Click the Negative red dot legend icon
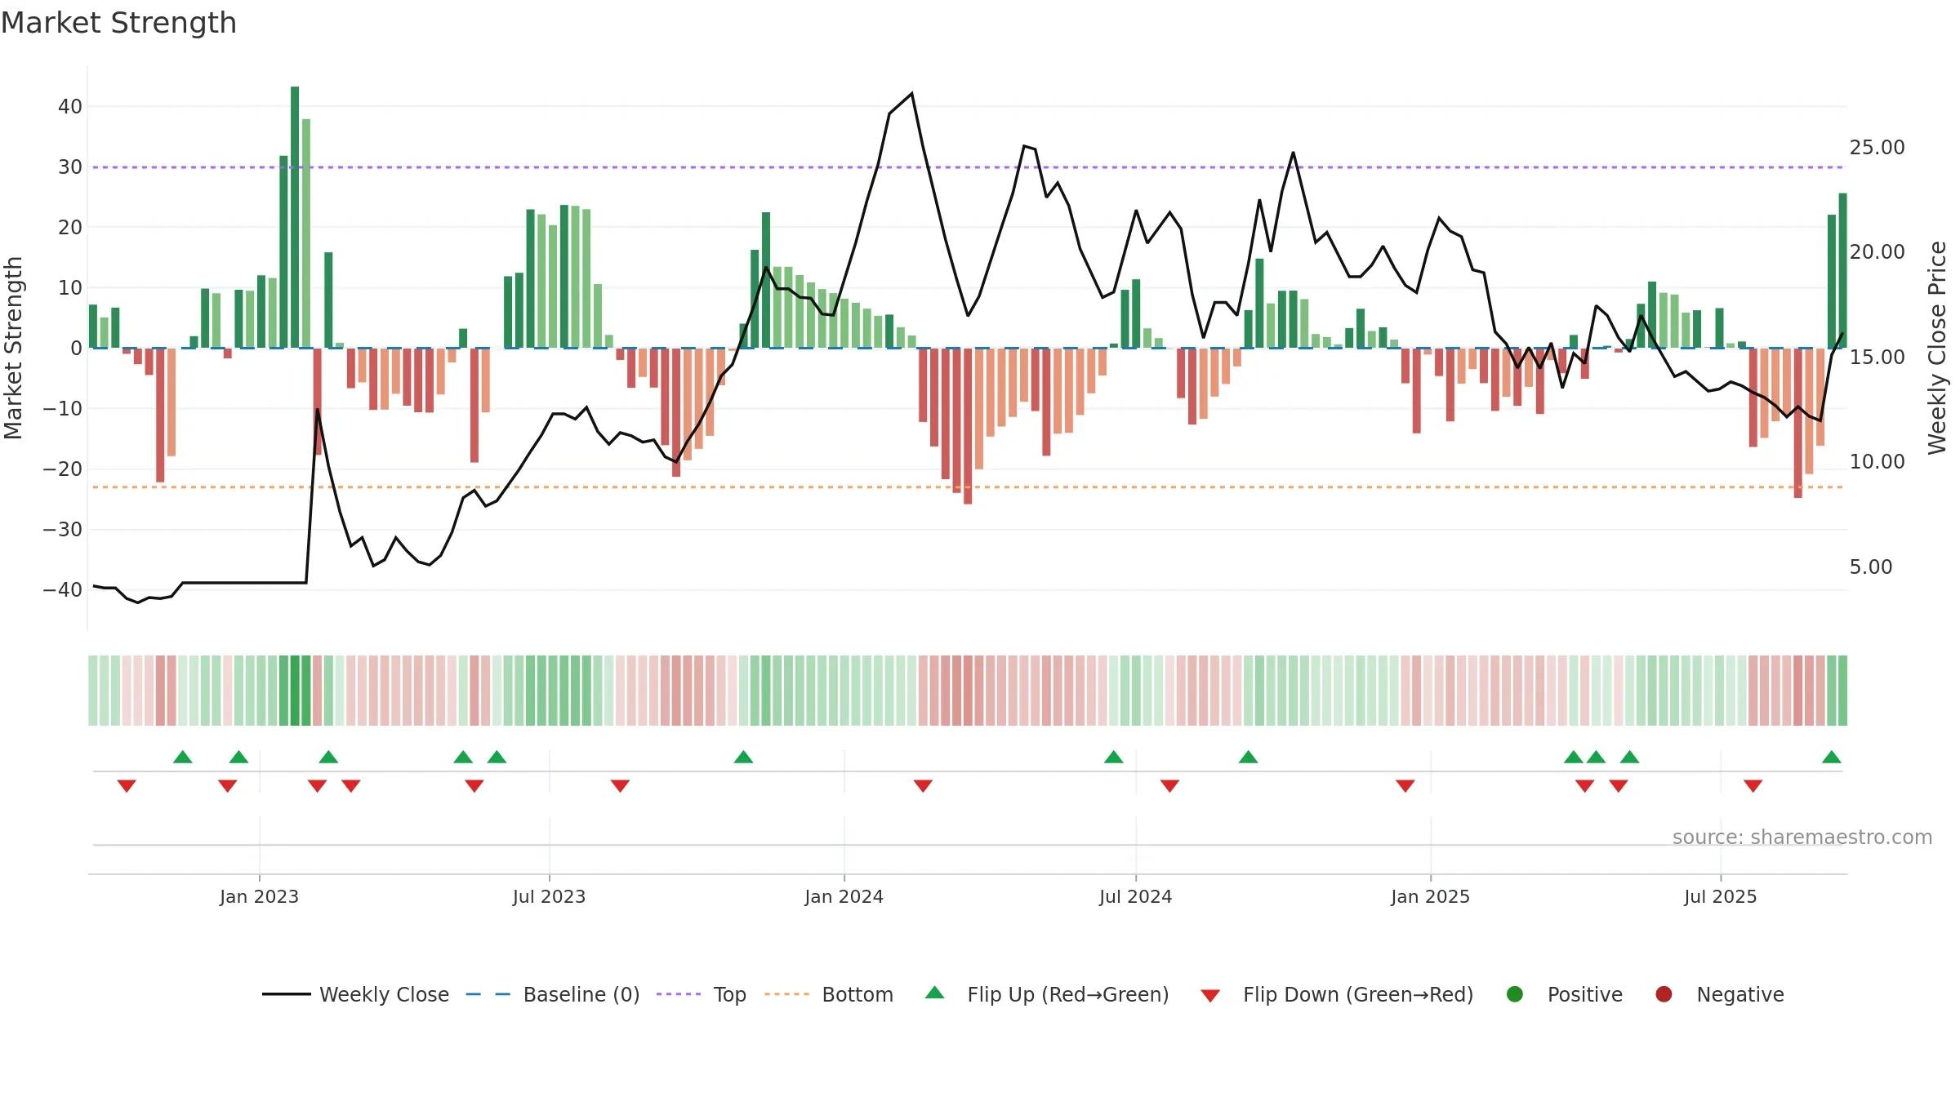This screenshot has width=1960, height=1102. point(1664,994)
